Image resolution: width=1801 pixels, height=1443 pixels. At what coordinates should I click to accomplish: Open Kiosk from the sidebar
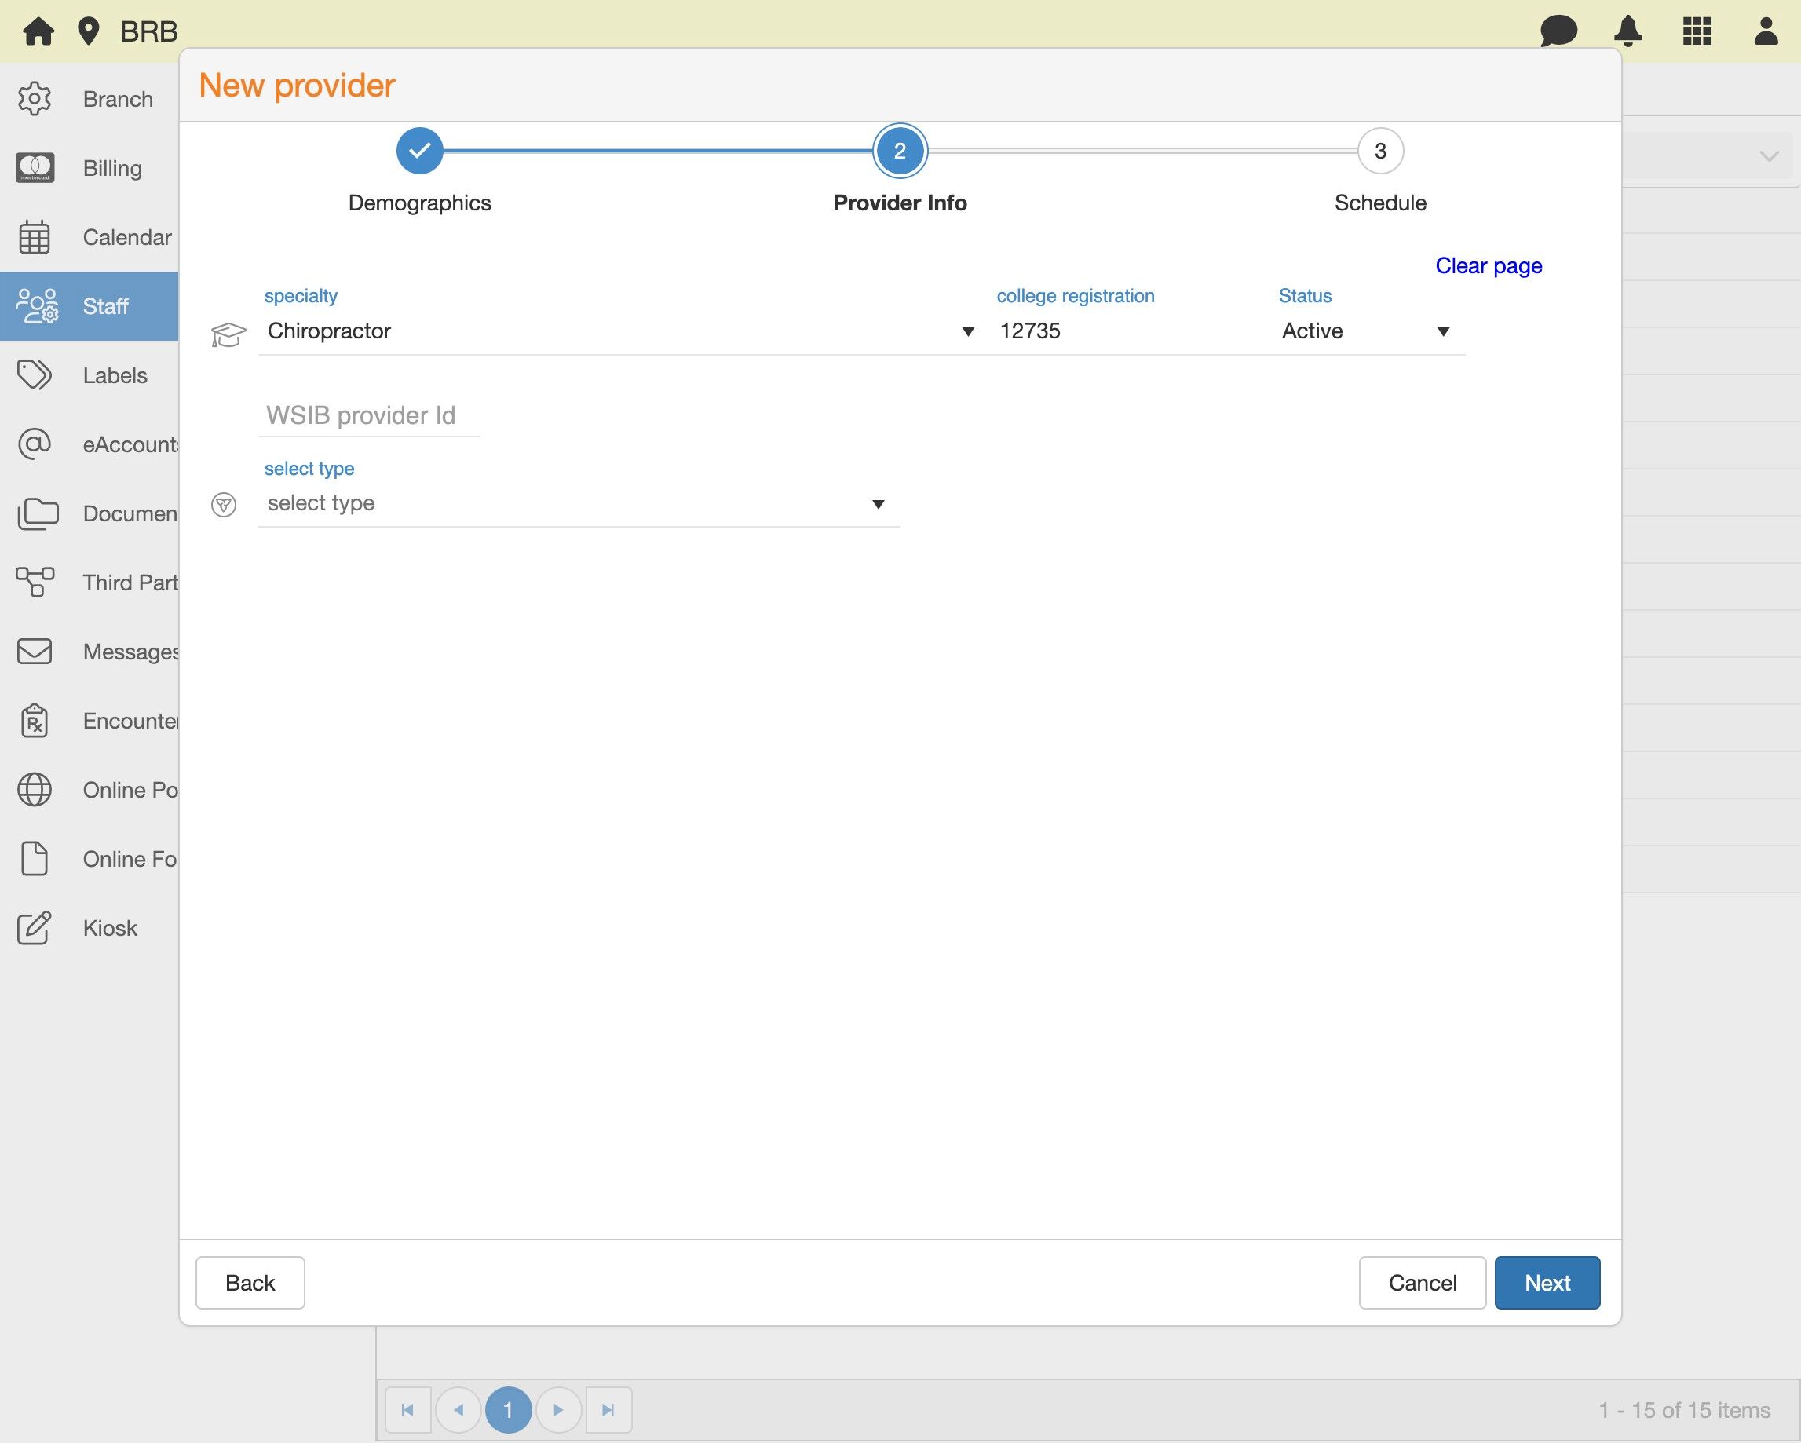[x=108, y=927]
